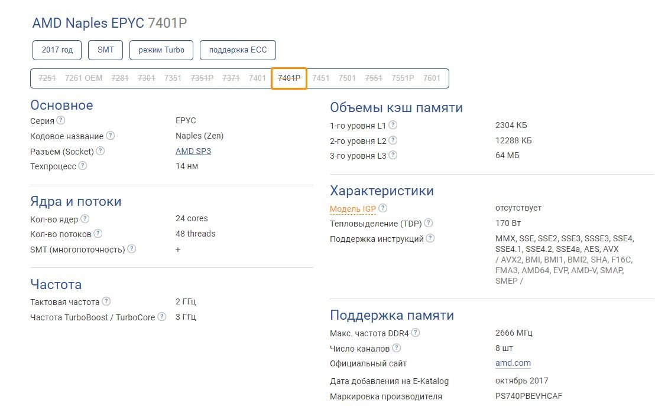The image size is (655, 410).
Task: Click help icon next to Техпроцесс
Action: coord(83,165)
